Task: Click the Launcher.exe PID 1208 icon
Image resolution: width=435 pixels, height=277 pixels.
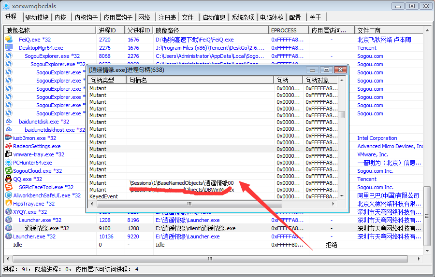Action: (9, 220)
